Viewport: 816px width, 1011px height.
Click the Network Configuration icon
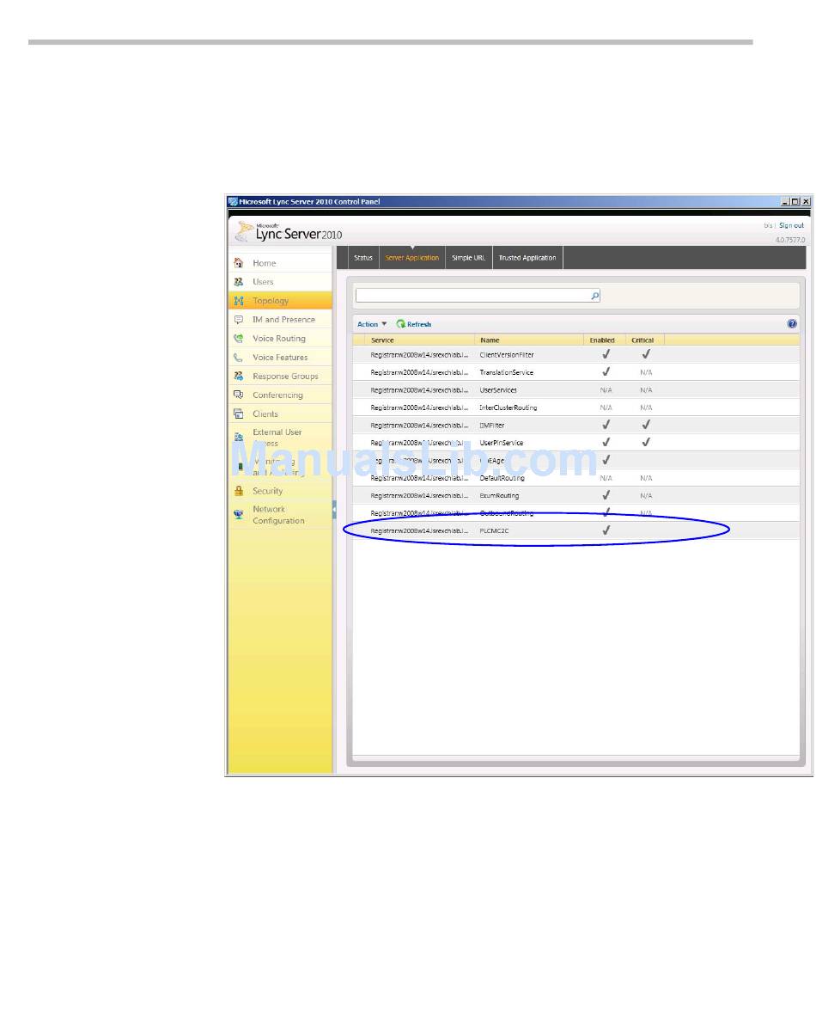238,514
